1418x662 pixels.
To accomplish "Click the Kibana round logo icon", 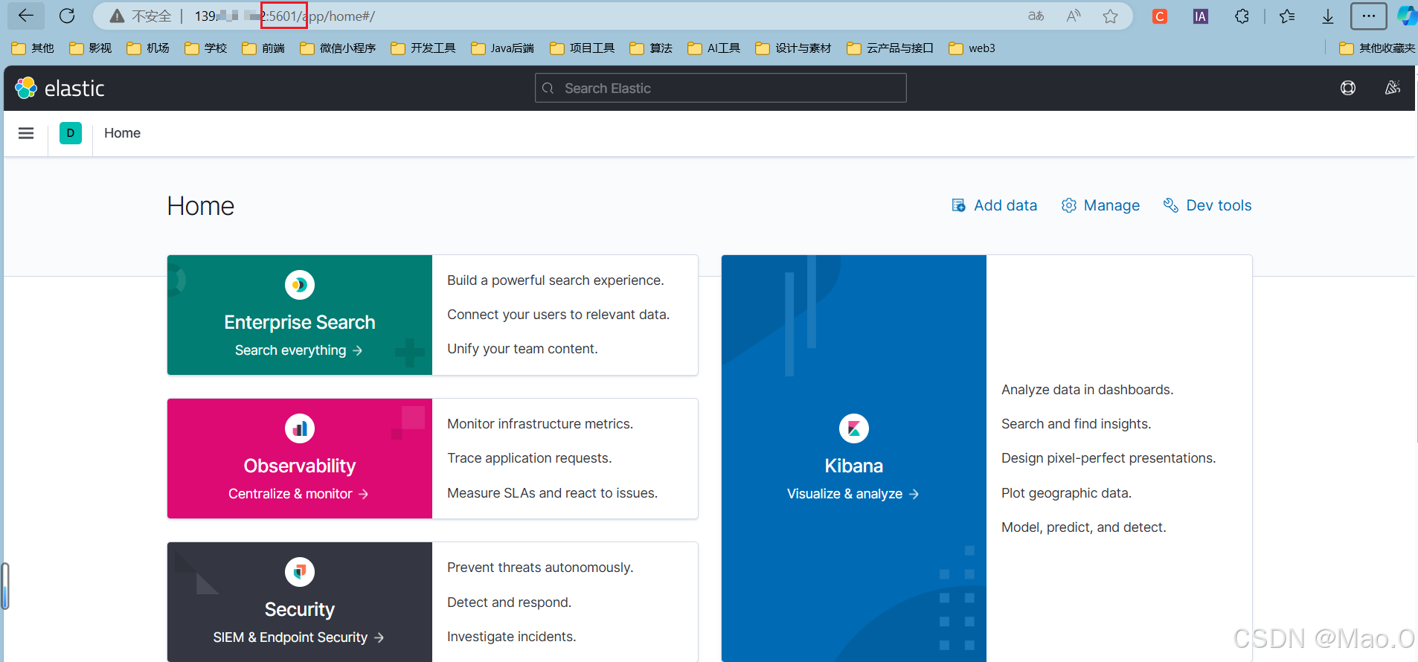I will (854, 428).
